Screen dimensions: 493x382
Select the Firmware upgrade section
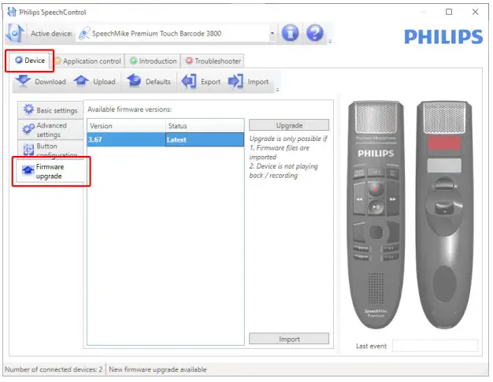[x=50, y=172]
